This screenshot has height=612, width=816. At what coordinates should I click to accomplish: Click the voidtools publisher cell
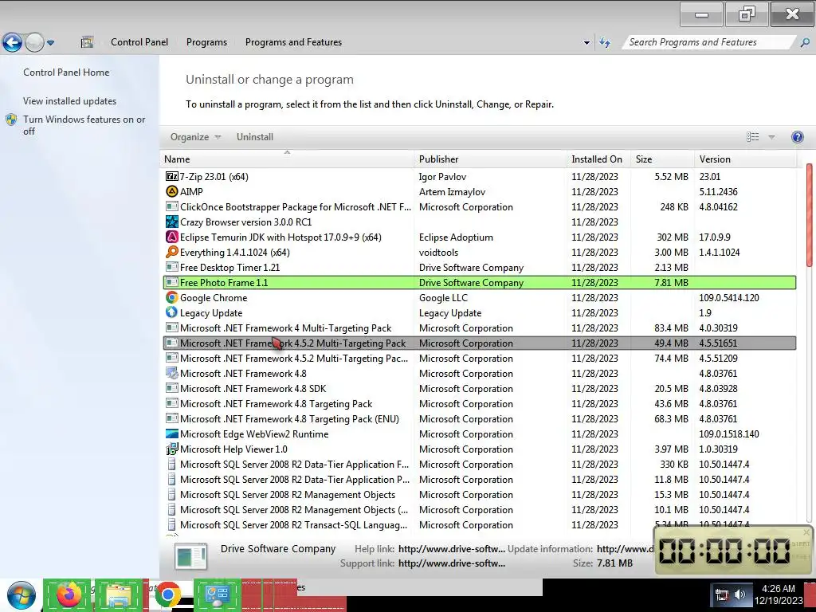click(439, 252)
